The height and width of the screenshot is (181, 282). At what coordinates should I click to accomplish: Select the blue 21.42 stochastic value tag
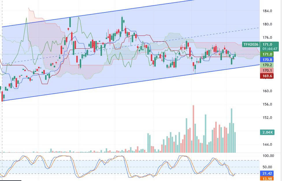point(267,173)
